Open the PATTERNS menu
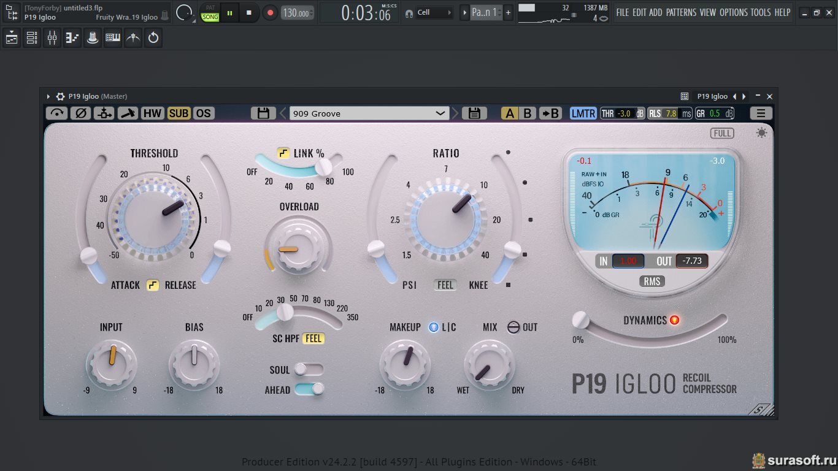This screenshot has height=471, width=838. pos(681,12)
